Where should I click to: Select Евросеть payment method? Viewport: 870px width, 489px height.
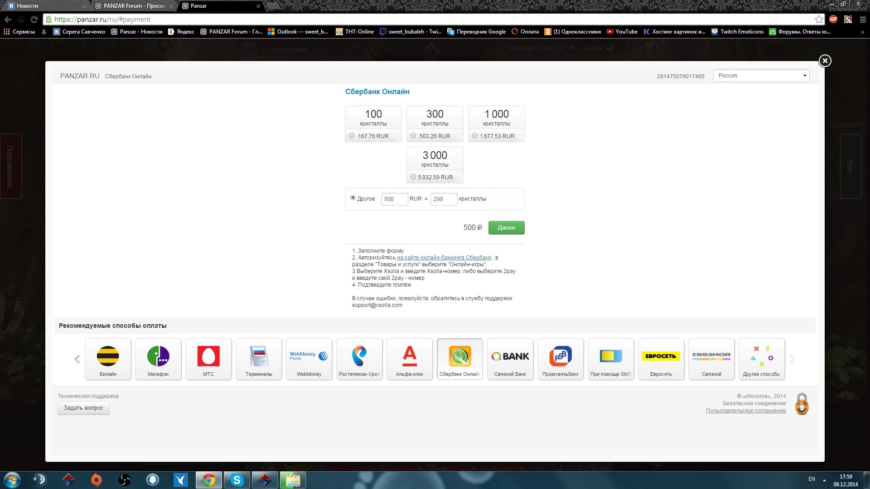(x=661, y=359)
